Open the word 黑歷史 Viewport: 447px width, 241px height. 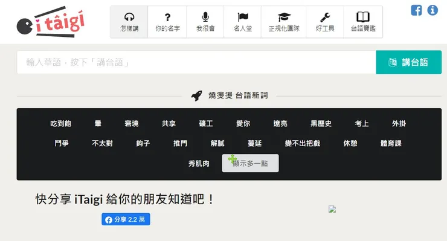click(321, 123)
